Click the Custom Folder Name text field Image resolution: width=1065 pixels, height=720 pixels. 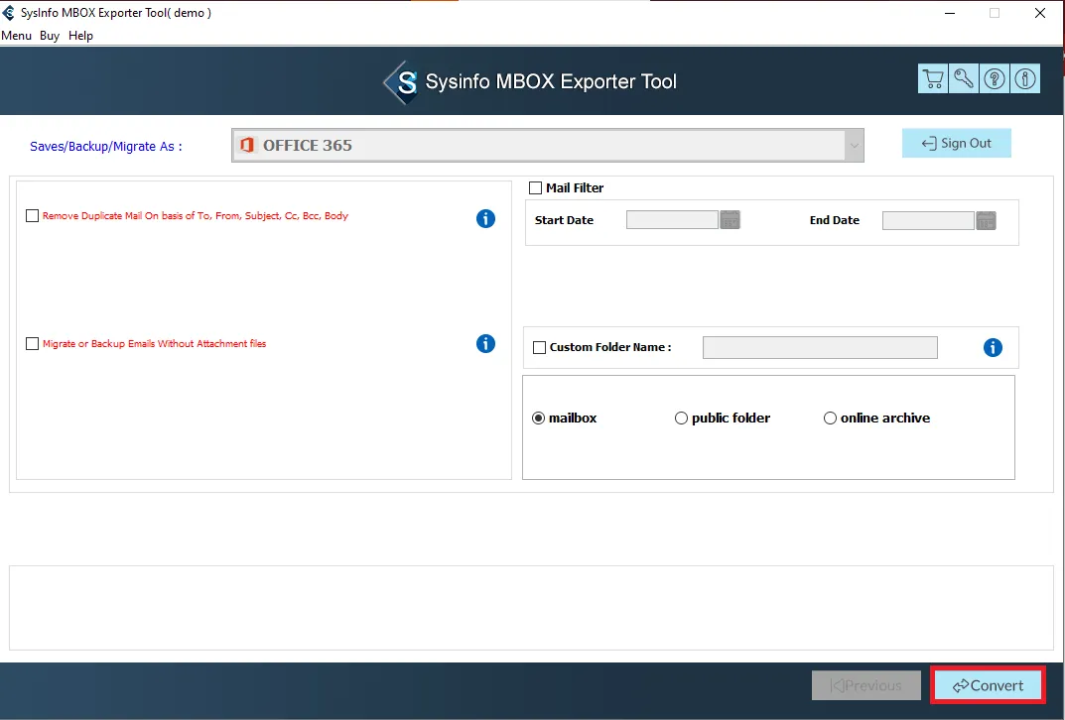click(x=820, y=347)
